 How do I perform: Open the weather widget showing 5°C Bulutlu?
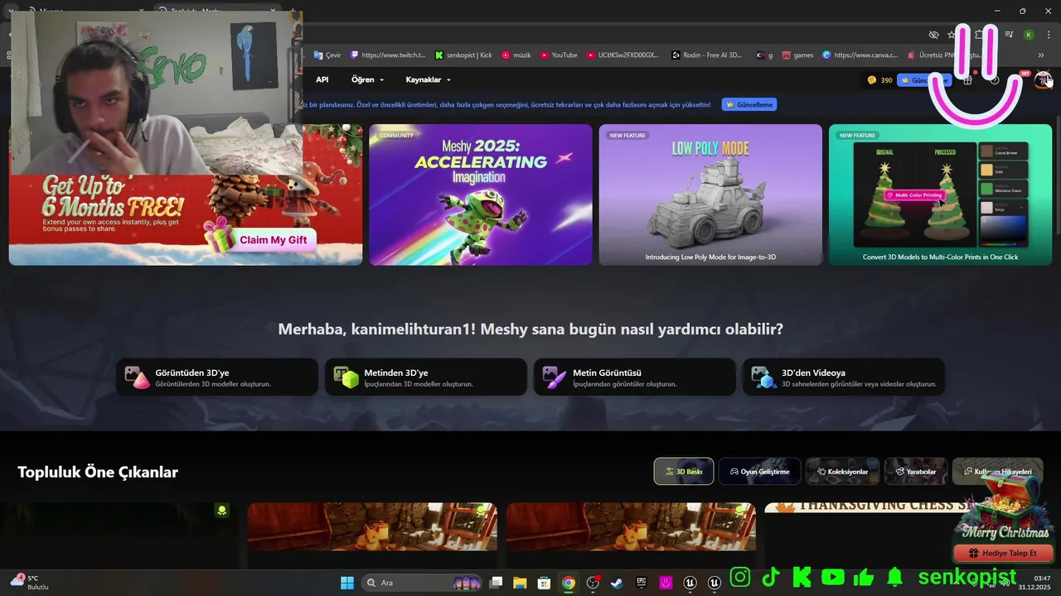tap(30, 582)
